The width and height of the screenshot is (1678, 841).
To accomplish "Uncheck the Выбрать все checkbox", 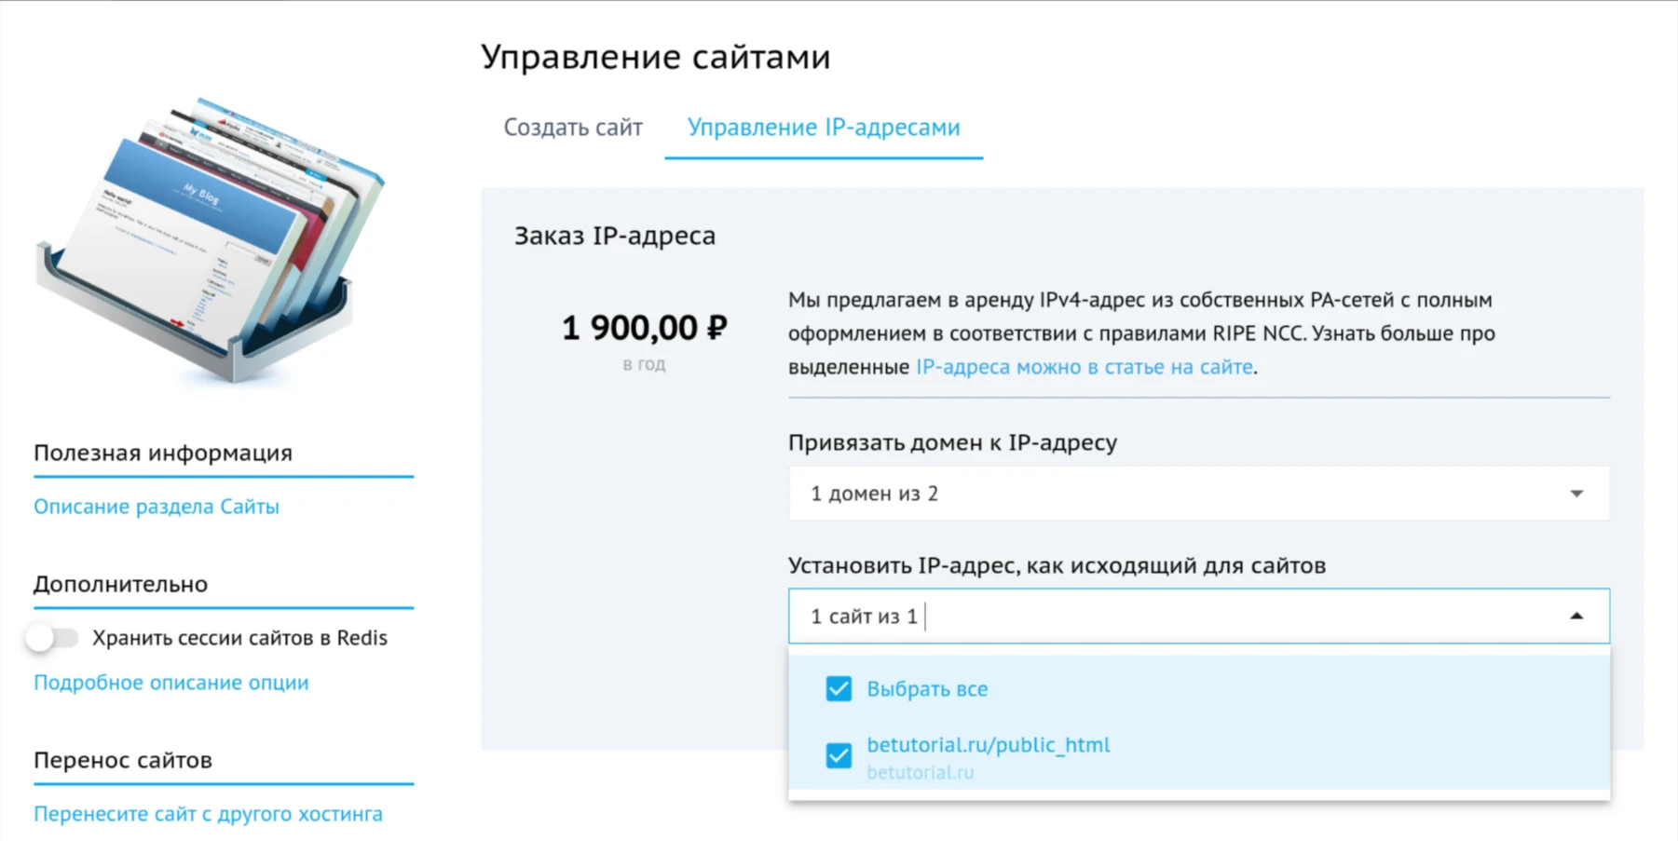I will click(839, 689).
